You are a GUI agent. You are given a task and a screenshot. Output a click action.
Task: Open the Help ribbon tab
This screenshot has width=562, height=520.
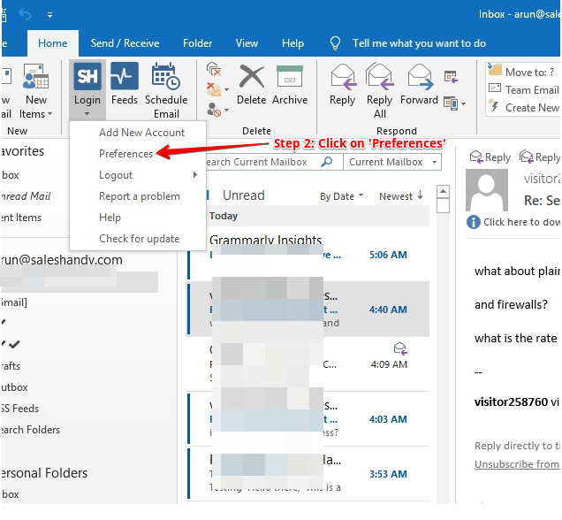[x=292, y=43]
